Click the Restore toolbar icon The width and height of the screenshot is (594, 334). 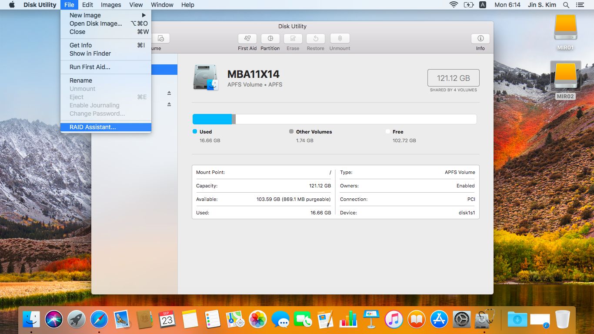pos(315,38)
